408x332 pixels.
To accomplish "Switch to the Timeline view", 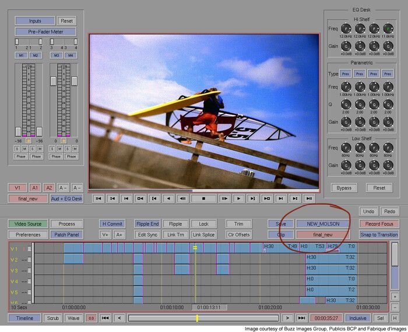I will pyautogui.click(x=24, y=318).
